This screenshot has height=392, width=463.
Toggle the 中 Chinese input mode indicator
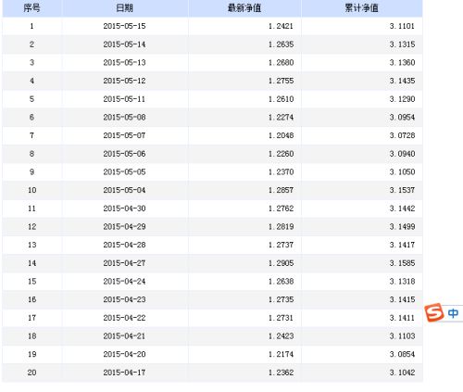tap(453, 313)
